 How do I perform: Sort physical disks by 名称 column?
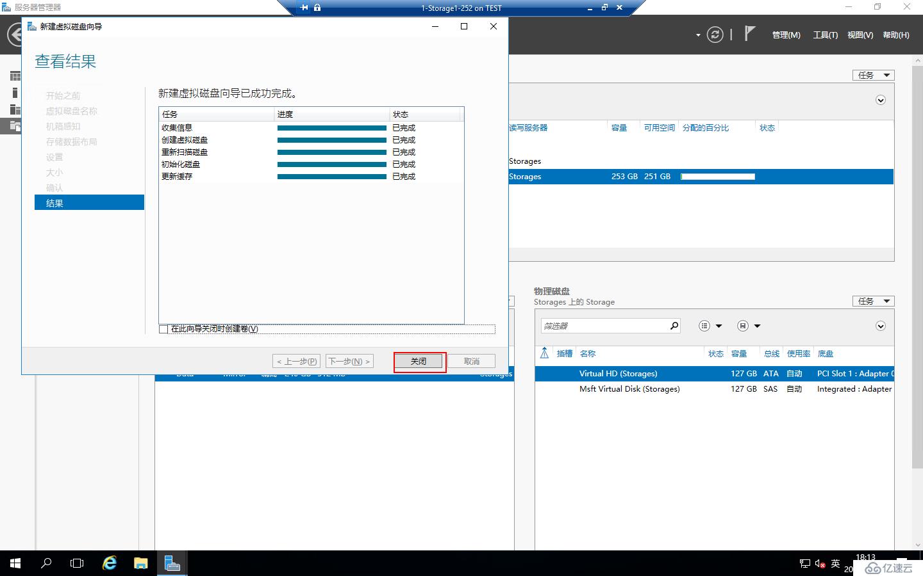[588, 353]
